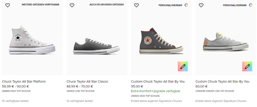Open the 60,00 € Custom Chuck Taylor title link
The height and width of the screenshot is (107, 257).
(x=222, y=82)
